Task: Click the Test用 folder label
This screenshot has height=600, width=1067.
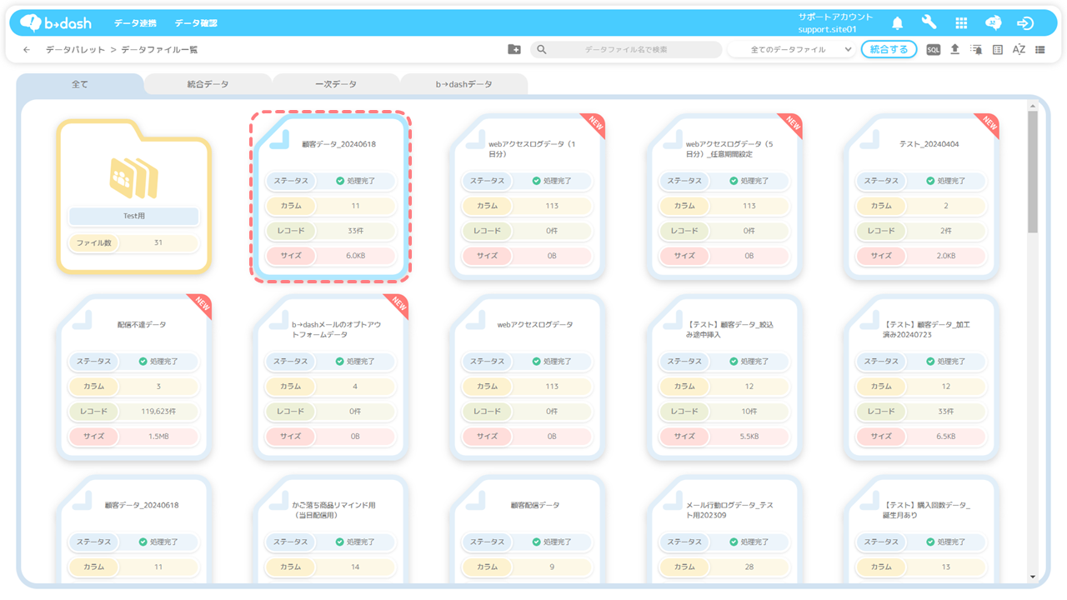Action: [x=134, y=216]
